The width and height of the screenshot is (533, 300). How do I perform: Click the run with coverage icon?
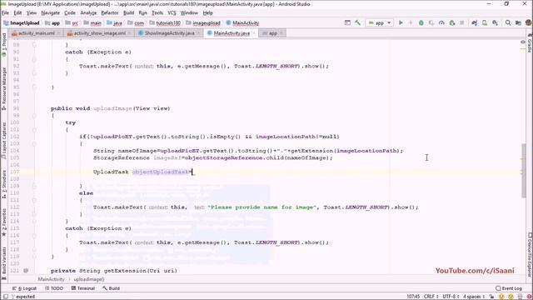coord(431,22)
